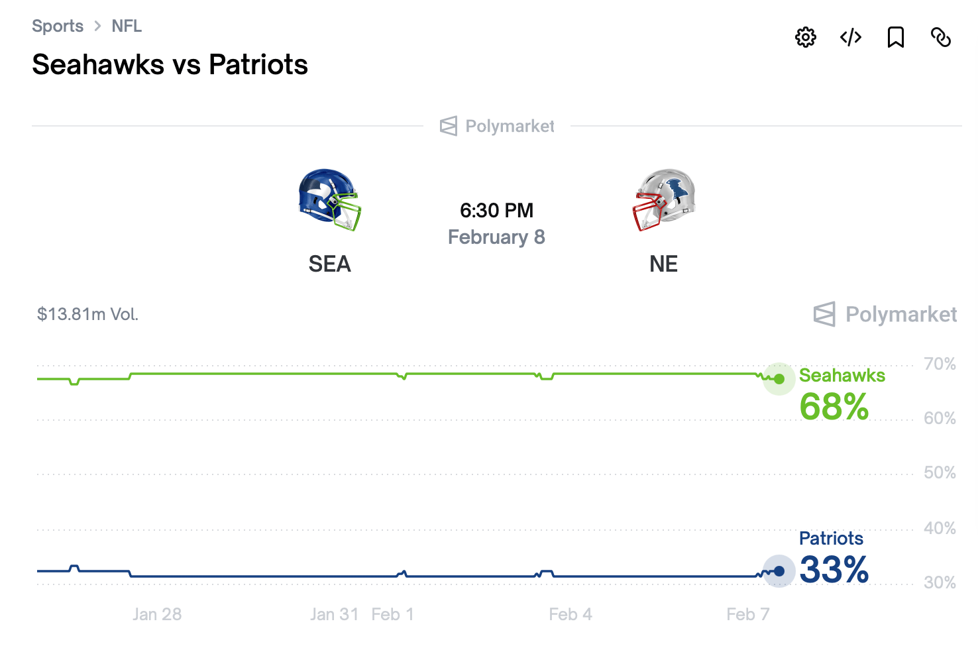The width and height of the screenshot is (978, 652).
Task: Copy the market link icon
Action: click(942, 38)
